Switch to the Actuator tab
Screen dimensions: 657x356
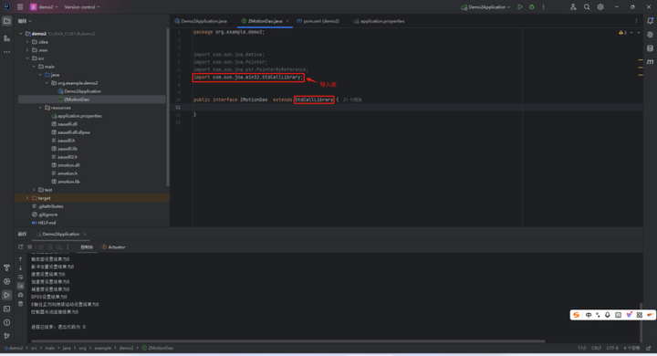pos(113,247)
